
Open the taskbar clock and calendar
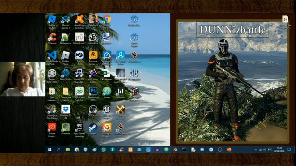coord(279,149)
